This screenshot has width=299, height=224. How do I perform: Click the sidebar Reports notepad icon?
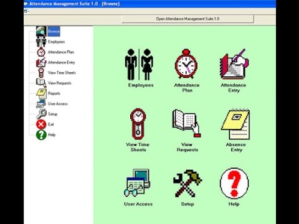coord(42,93)
